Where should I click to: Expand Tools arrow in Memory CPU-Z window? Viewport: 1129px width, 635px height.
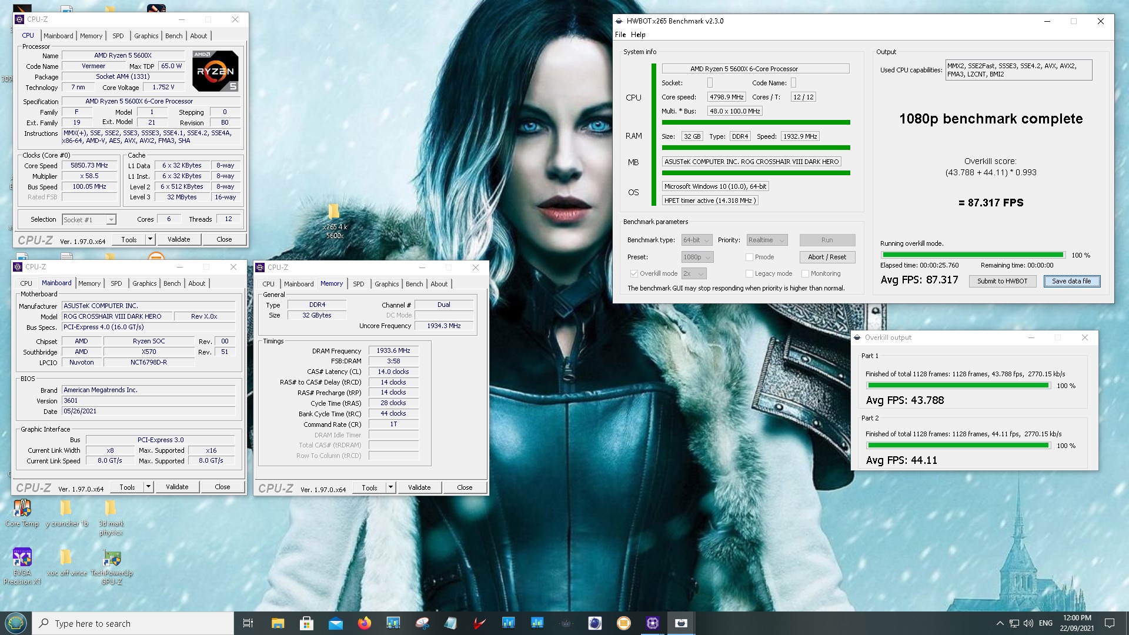(390, 487)
